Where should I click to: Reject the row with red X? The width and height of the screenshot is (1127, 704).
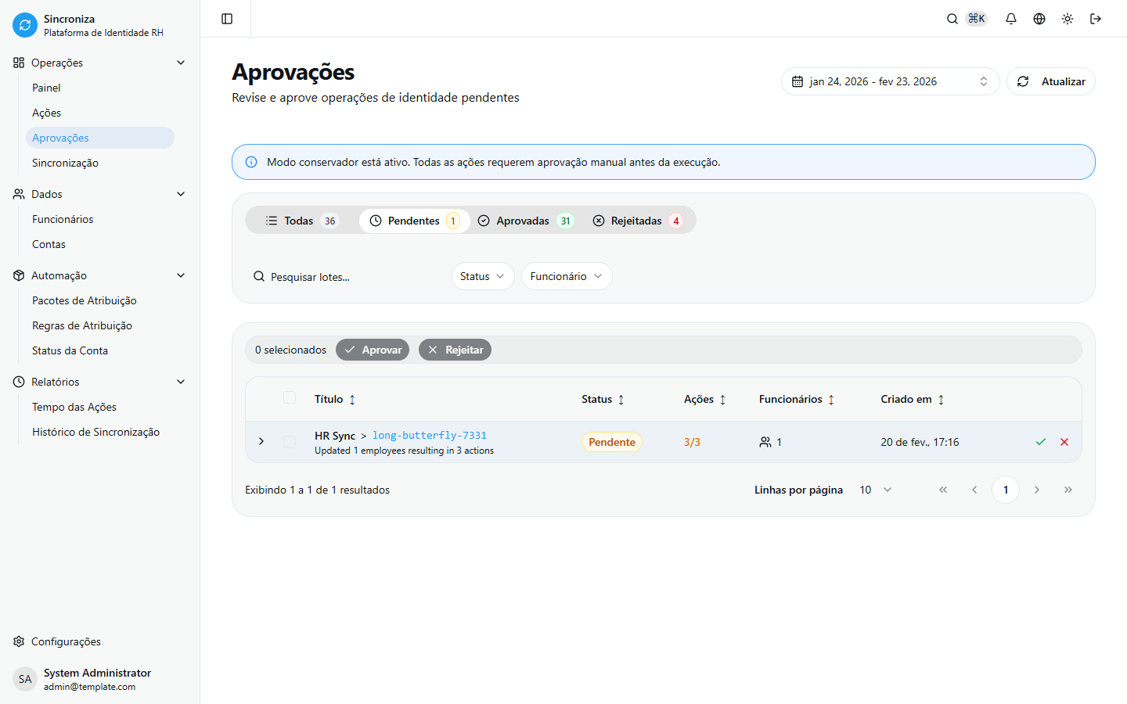pyautogui.click(x=1064, y=442)
